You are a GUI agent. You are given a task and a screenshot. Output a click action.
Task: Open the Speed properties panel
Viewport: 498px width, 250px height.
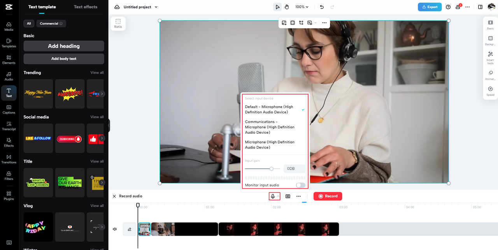490,91
